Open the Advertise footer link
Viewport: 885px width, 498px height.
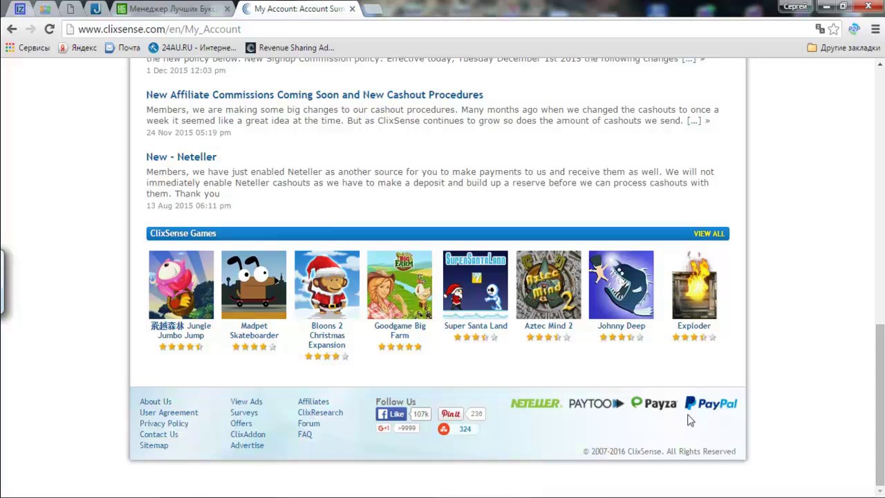click(247, 446)
